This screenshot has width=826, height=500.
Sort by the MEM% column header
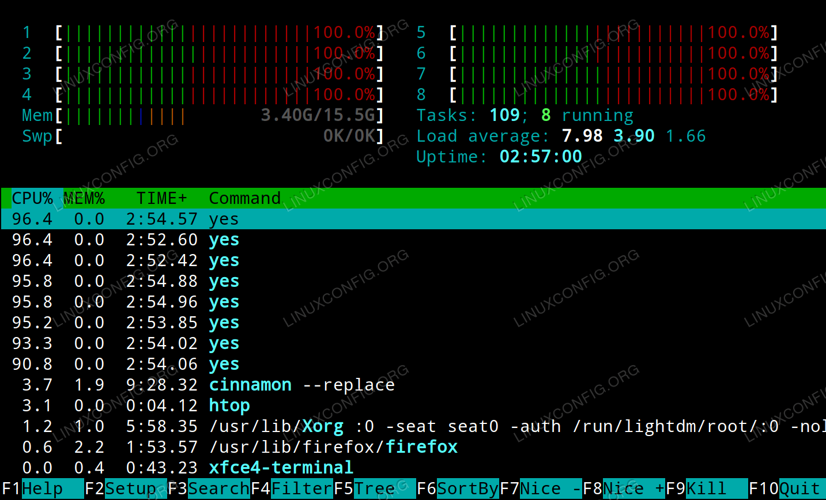84,198
